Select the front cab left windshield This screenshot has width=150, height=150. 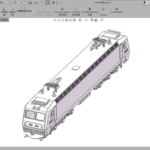tap(30, 114)
